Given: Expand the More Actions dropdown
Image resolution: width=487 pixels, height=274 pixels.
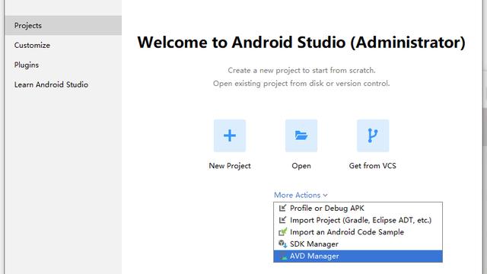Looking at the screenshot, I should coord(301,195).
